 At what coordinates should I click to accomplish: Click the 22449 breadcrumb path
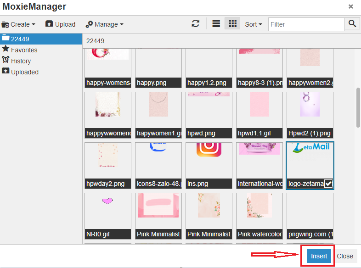(95, 41)
